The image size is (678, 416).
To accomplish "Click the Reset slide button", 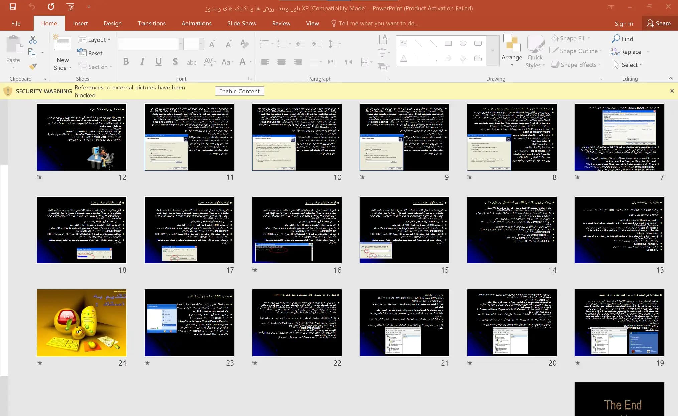I will (x=90, y=53).
